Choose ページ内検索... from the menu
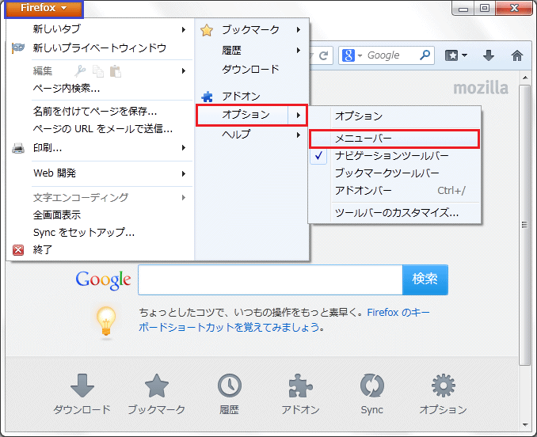 (100, 89)
